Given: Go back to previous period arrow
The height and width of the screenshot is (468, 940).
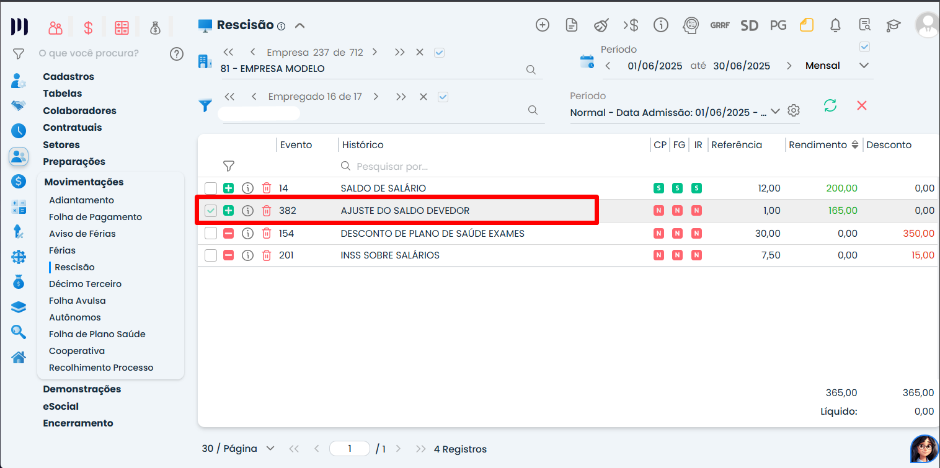Looking at the screenshot, I should tap(608, 66).
